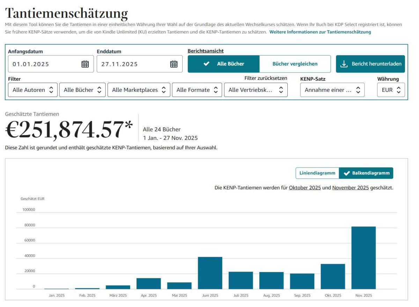Click the Anfangsdatum field 01.01.2025
The image size is (419, 307).
[x=51, y=64]
